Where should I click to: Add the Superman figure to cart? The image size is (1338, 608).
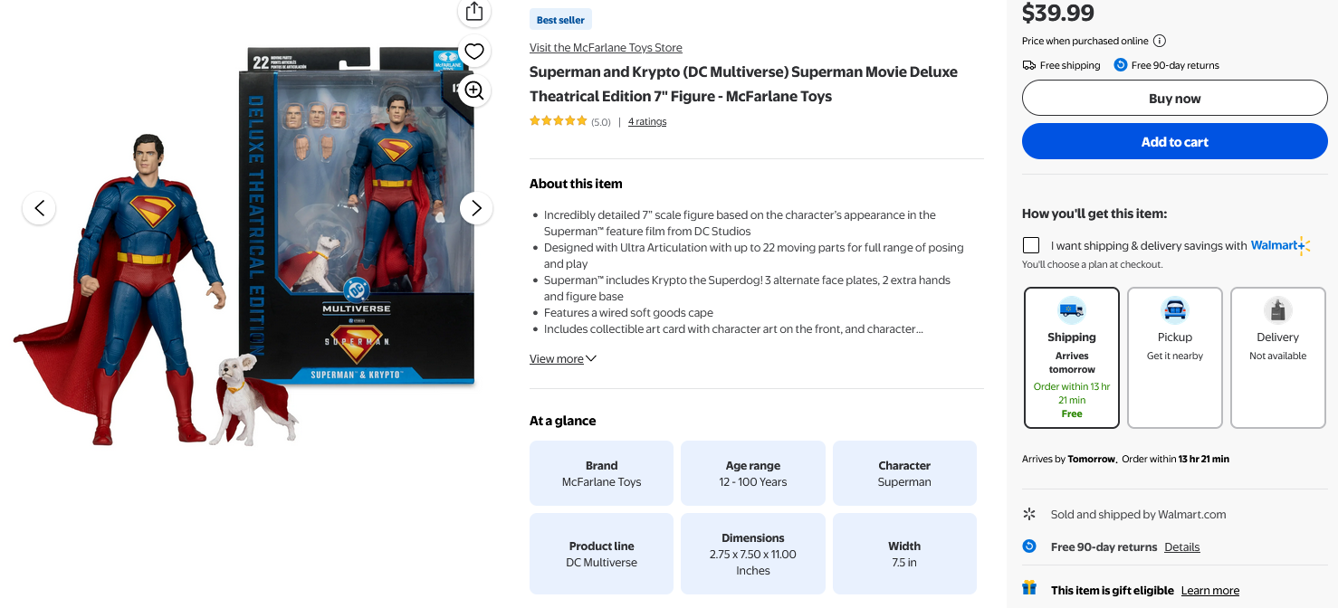[x=1174, y=142]
